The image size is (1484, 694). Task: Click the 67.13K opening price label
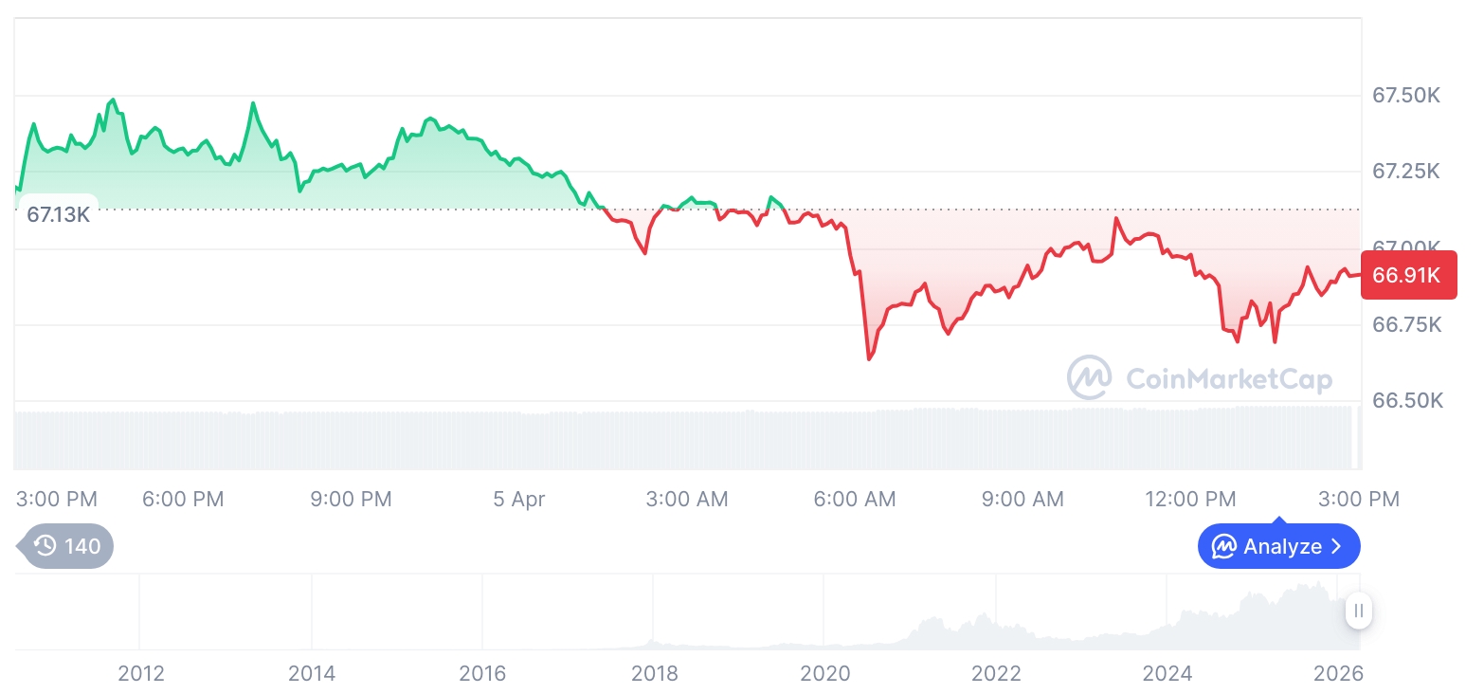58,214
